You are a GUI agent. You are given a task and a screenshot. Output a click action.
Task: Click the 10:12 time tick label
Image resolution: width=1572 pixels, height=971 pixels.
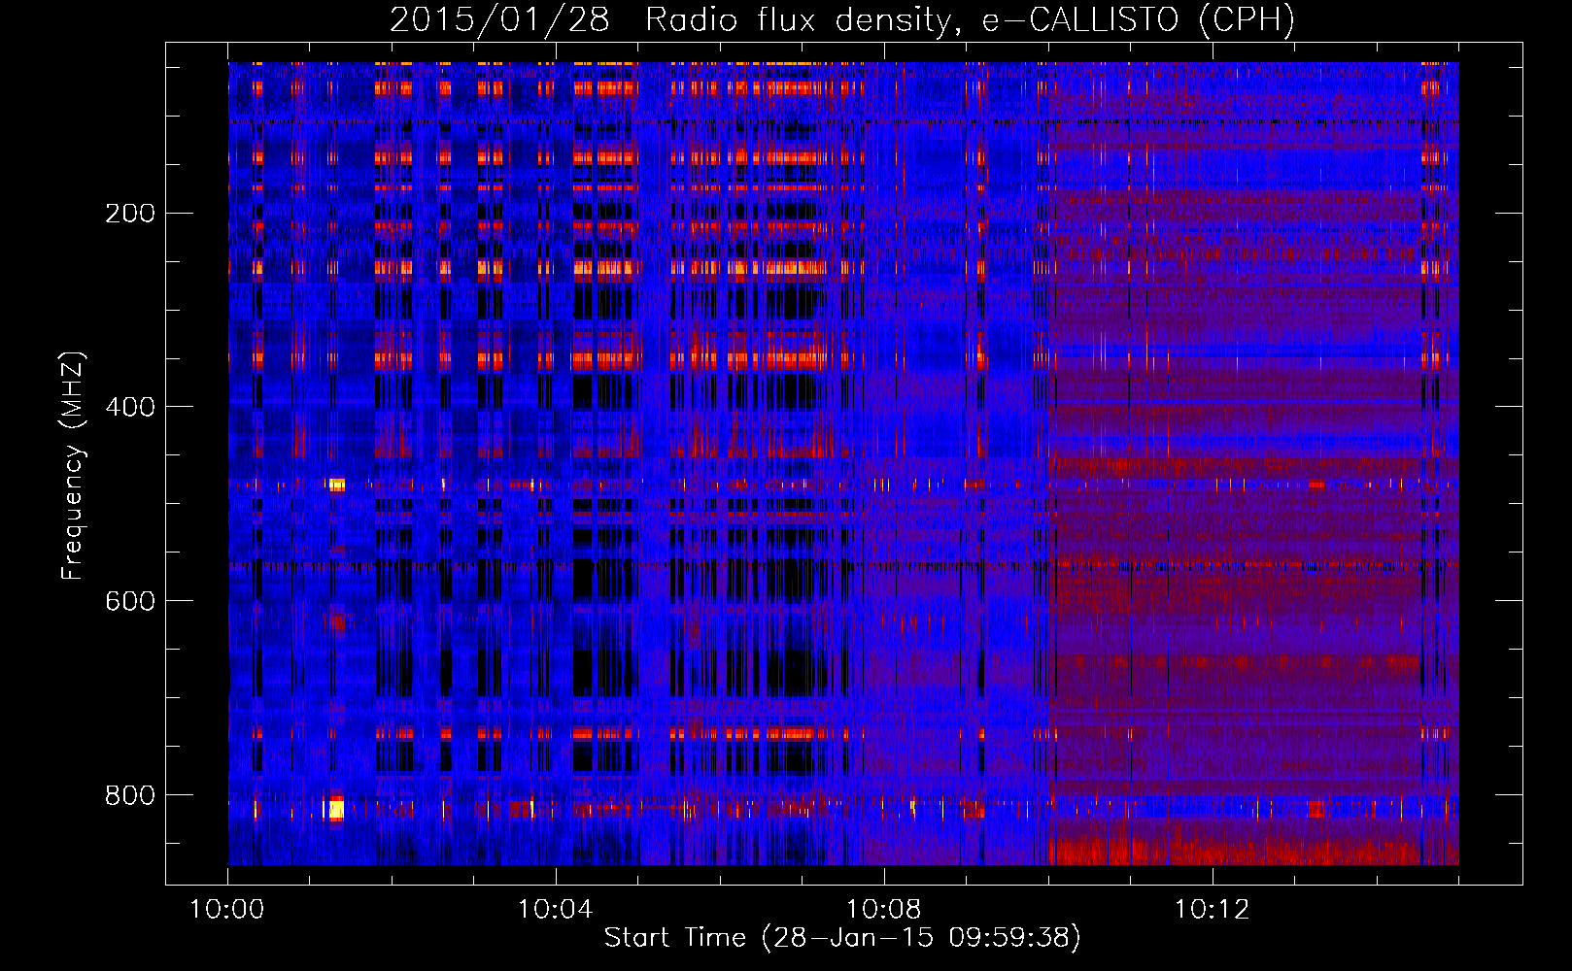click(1213, 910)
